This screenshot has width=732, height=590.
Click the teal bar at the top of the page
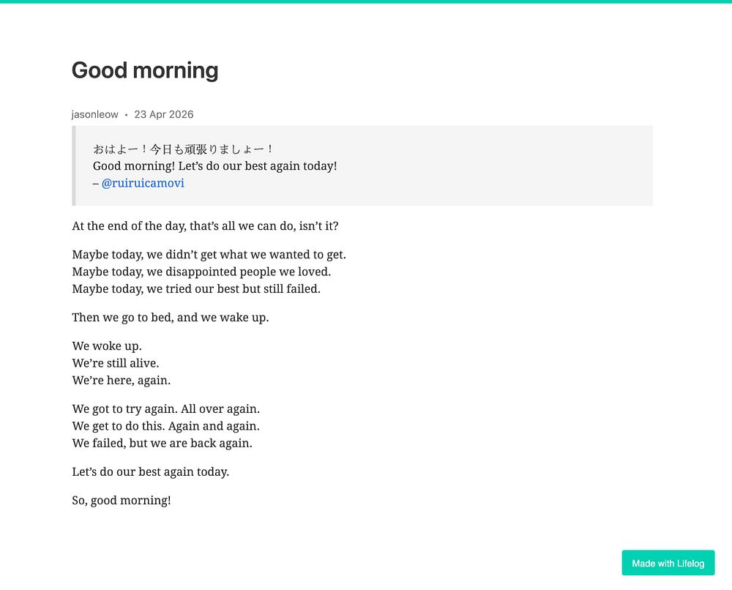(366, 1)
